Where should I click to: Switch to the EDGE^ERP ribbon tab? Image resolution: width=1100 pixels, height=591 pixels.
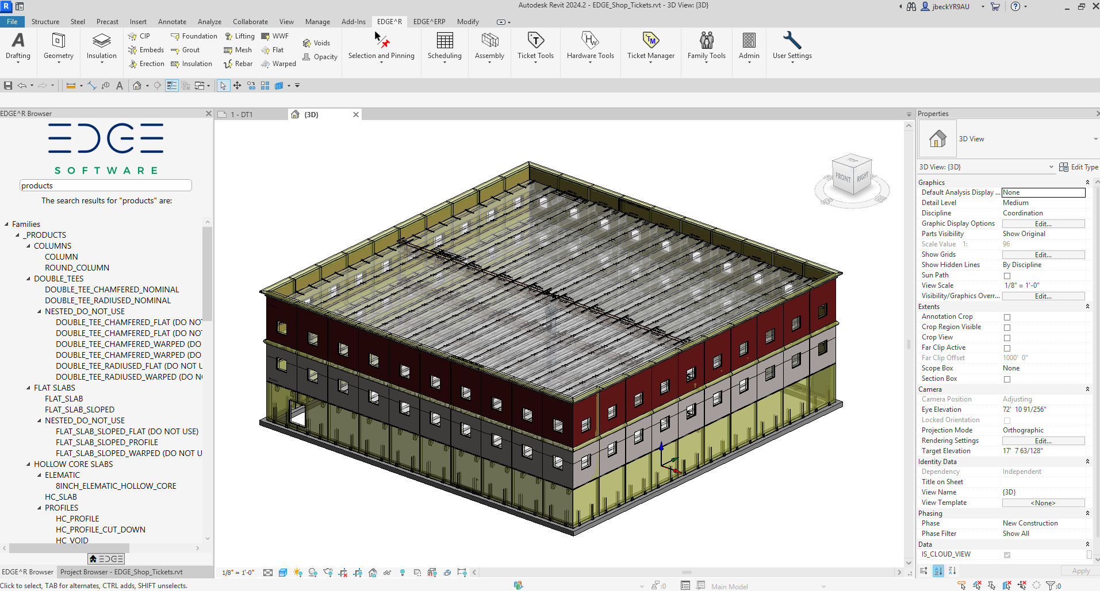pyautogui.click(x=429, y=22)
